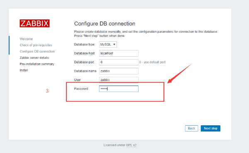Click the User label
The image size is (249, 153).
click(78, 80)
